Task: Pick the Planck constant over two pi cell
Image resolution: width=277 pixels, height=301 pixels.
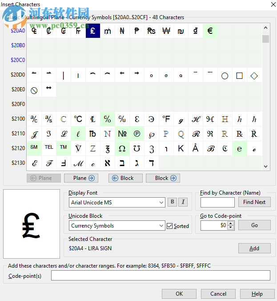Action: click(x=254, y=119)
